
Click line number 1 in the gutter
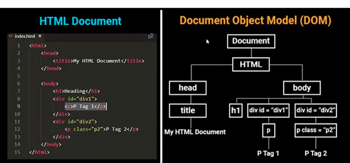click(19, 45)
